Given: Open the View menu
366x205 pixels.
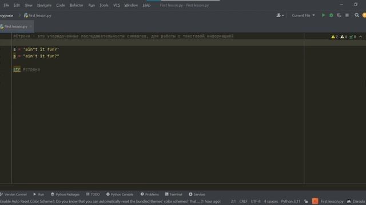Looking at the screenshot, I should [x=29, y=5].
